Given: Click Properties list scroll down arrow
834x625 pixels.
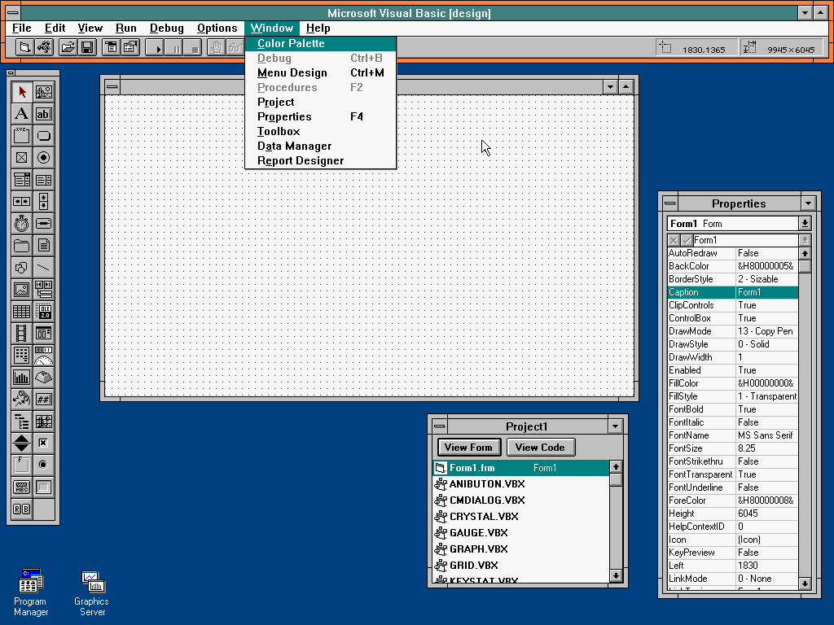Looking at the screenshot, I should [805, 583].
